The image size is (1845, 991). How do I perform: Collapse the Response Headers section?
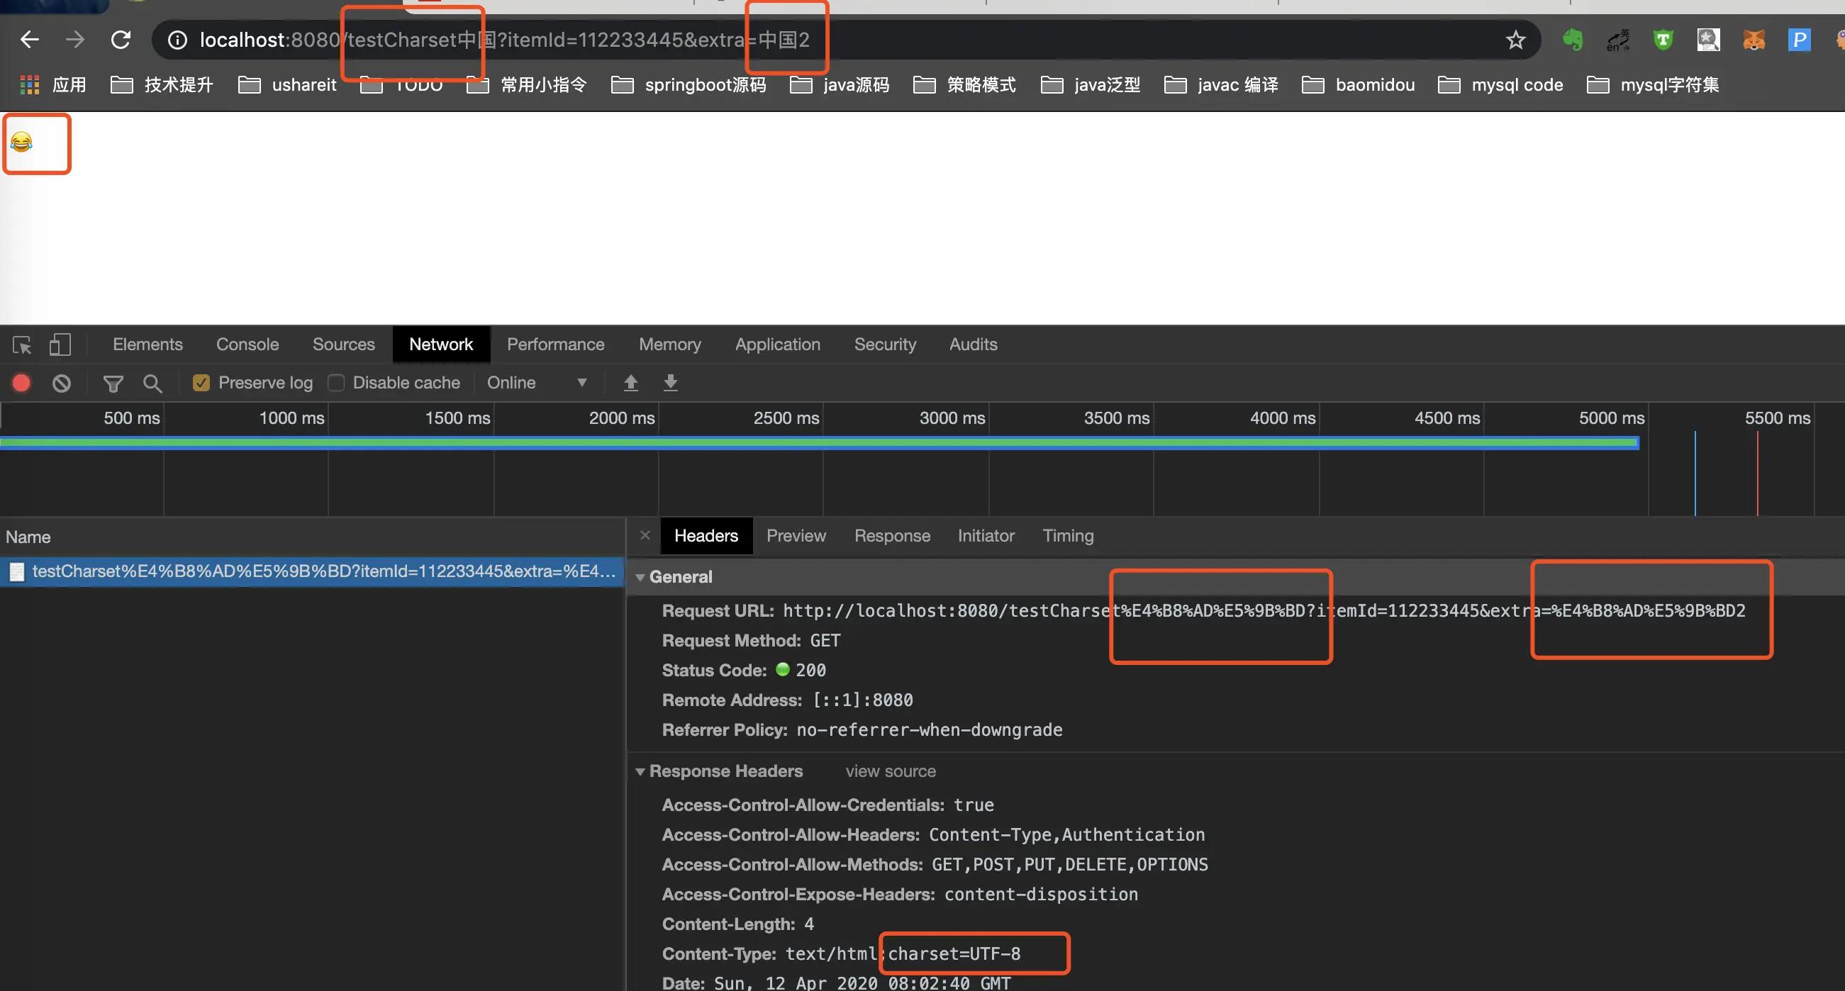[640, 771]
